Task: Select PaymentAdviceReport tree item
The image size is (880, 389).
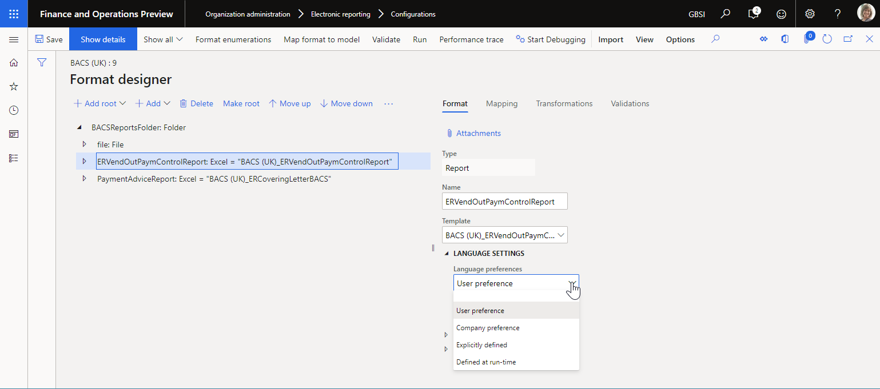Action: point(214,179)
